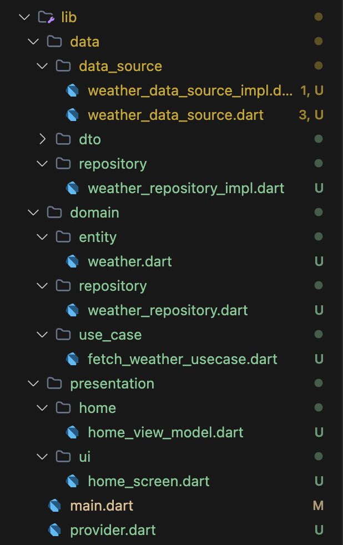Click the ui folder icon
The height and width of the screenshot is (545, 343).
(x=63, y=457)
